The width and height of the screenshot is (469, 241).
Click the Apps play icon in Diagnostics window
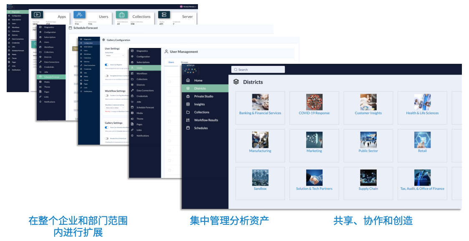click(x=37, y=15)
